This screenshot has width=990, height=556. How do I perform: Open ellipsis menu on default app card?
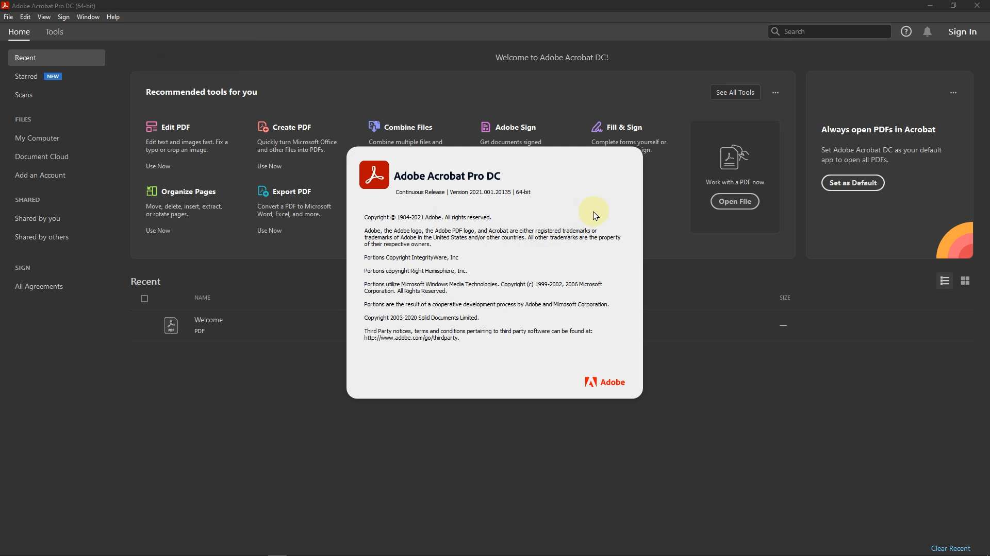point(953,93)
